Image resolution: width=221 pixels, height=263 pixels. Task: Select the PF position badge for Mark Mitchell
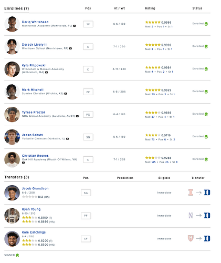coord(88,92)
